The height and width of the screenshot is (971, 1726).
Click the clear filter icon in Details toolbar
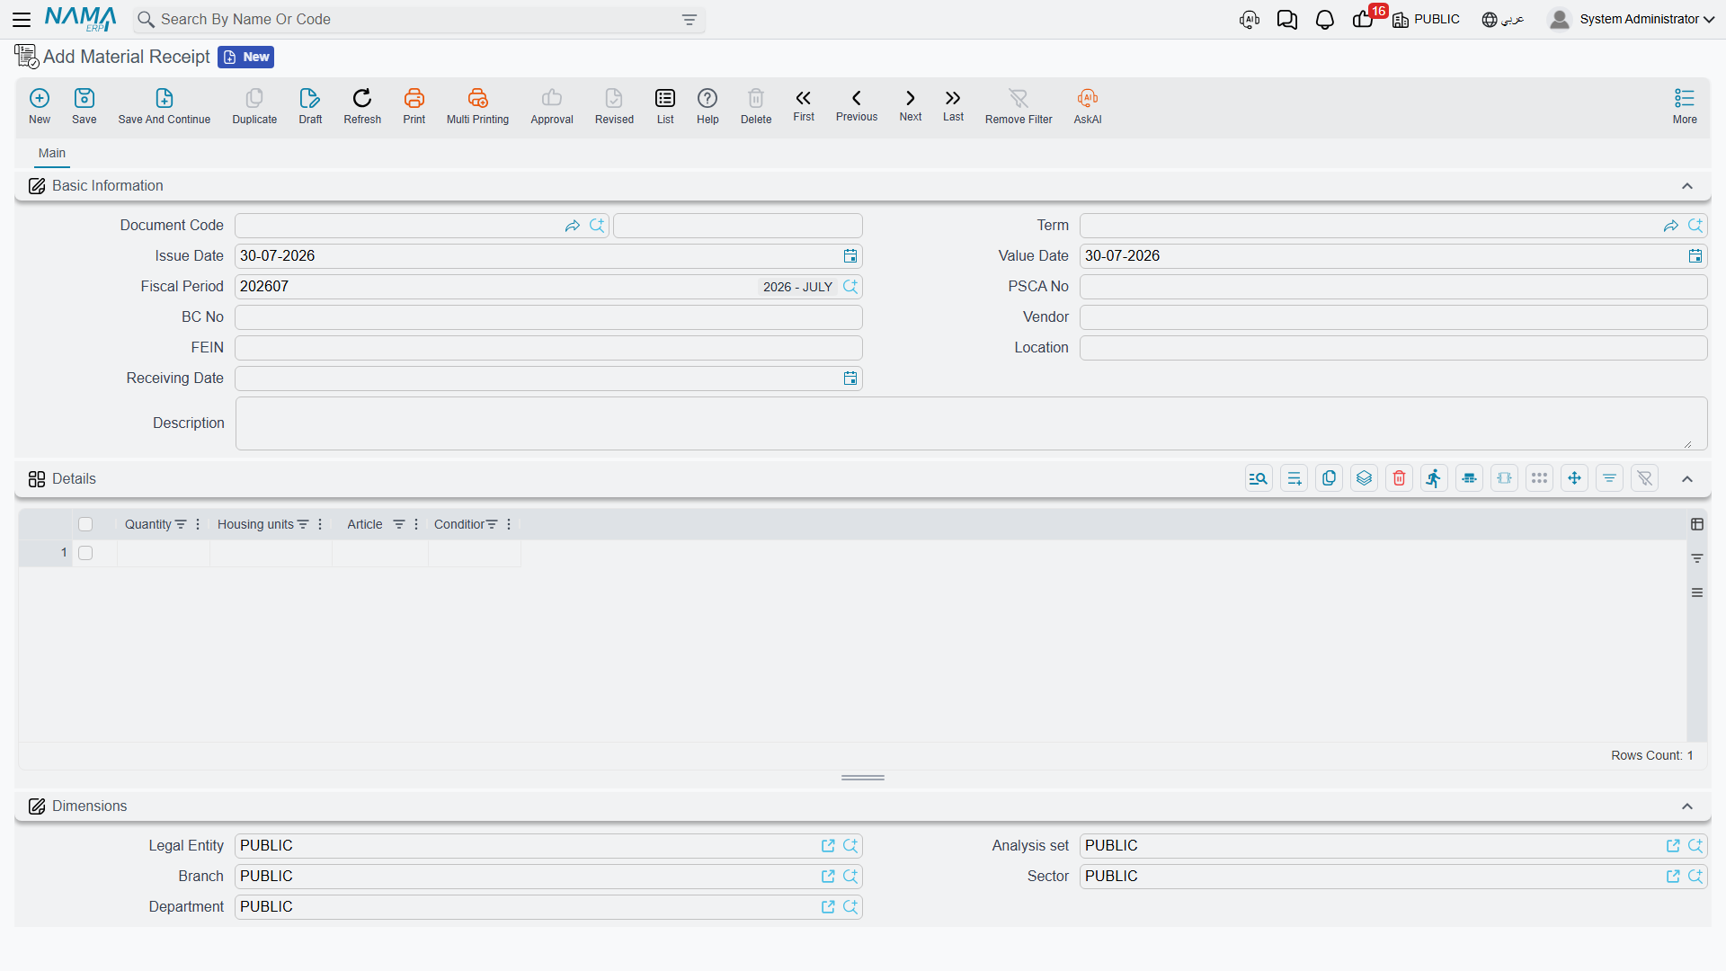[1644, 479]
